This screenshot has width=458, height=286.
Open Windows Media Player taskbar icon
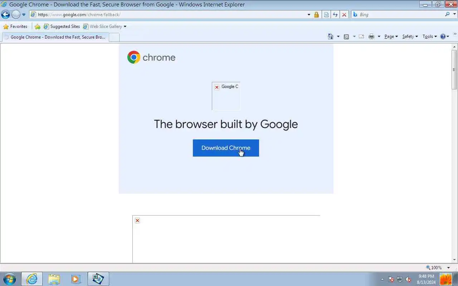point(76,279)
